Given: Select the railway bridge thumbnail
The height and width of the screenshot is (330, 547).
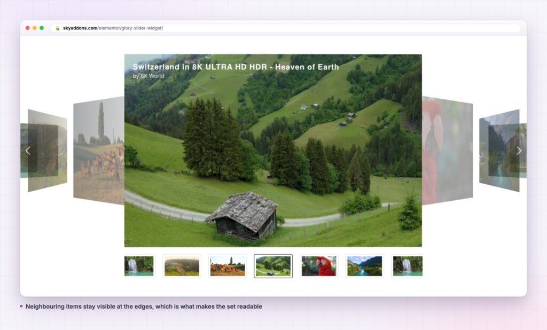Looking at the screenshot, I should (182, 266).
